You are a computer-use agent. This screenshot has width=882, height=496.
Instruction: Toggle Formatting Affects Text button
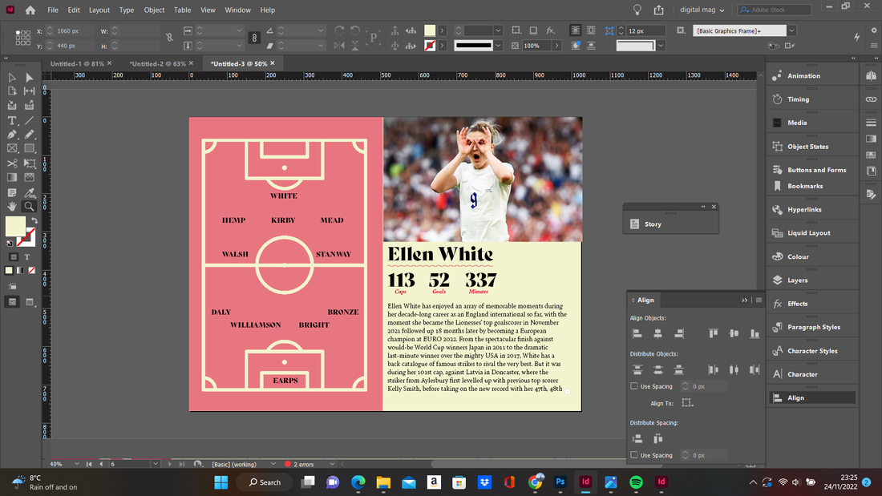coord(26,257)
